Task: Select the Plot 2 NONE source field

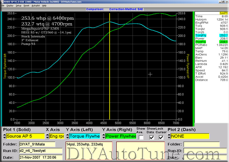Action: click(x=190, y=136)
